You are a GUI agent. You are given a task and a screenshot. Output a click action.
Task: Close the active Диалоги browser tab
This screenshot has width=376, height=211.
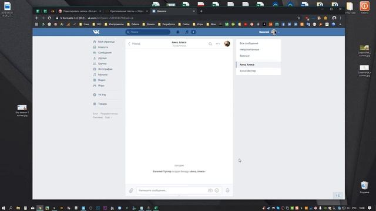point(194,11)
